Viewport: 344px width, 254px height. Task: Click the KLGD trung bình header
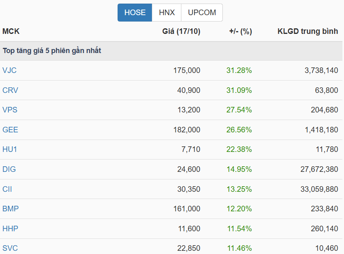[308, 32]
